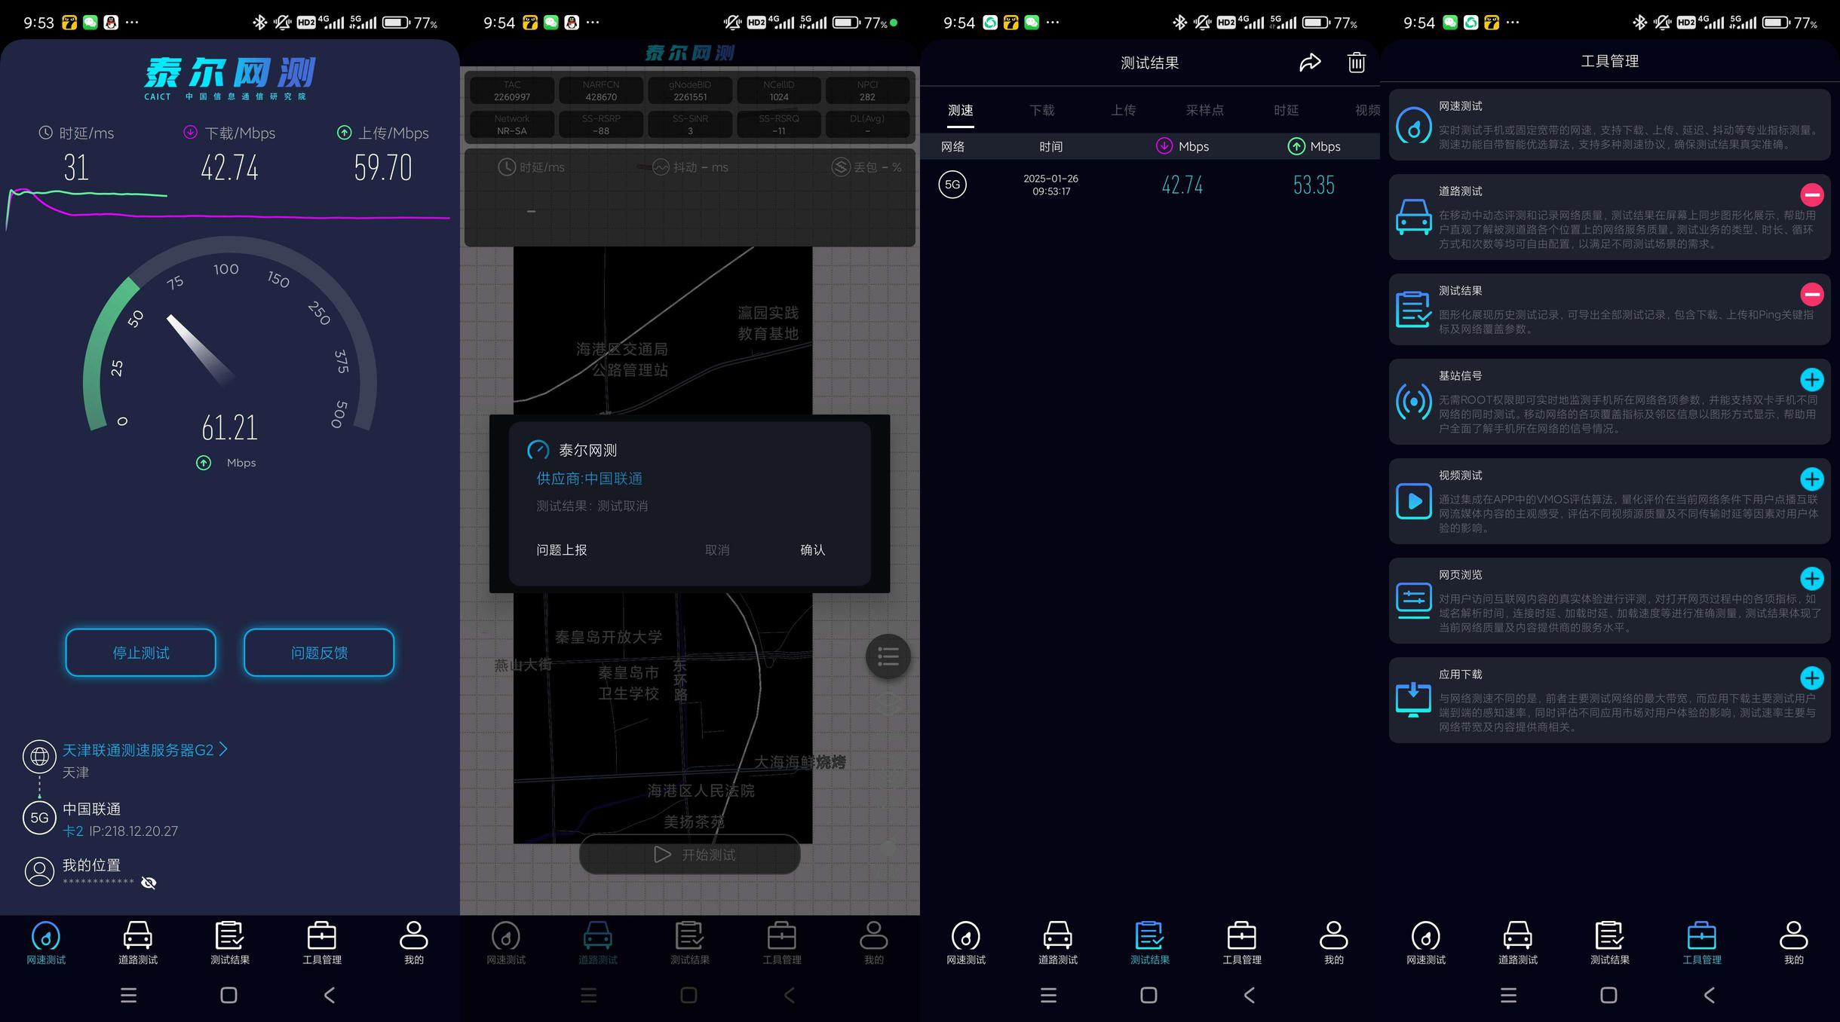This screenshot has width=1840, height=1022.
Task: Tap 问题上报 in the 泰尔网测 dialog
Action: [562, 550]
